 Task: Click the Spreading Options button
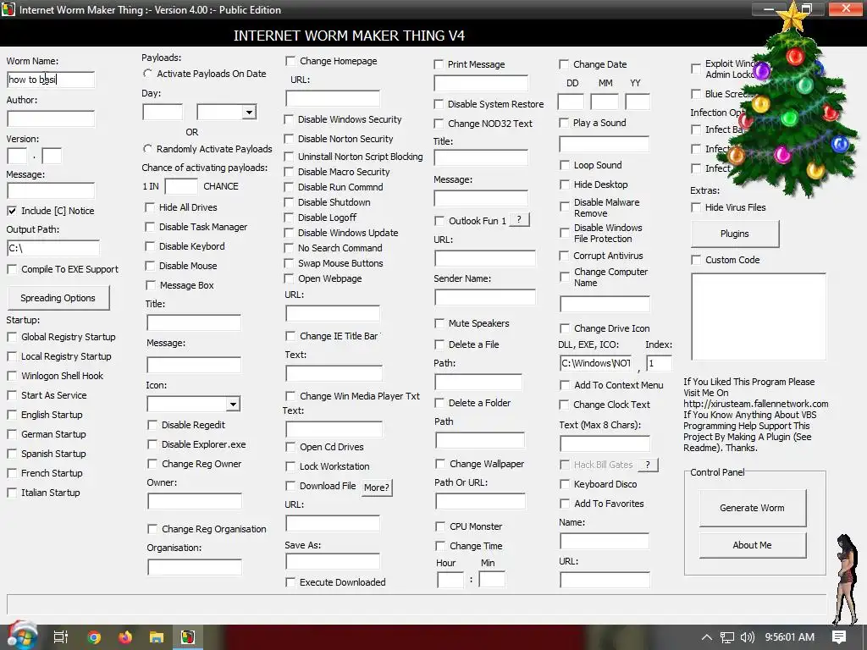(x=58, y=298)
